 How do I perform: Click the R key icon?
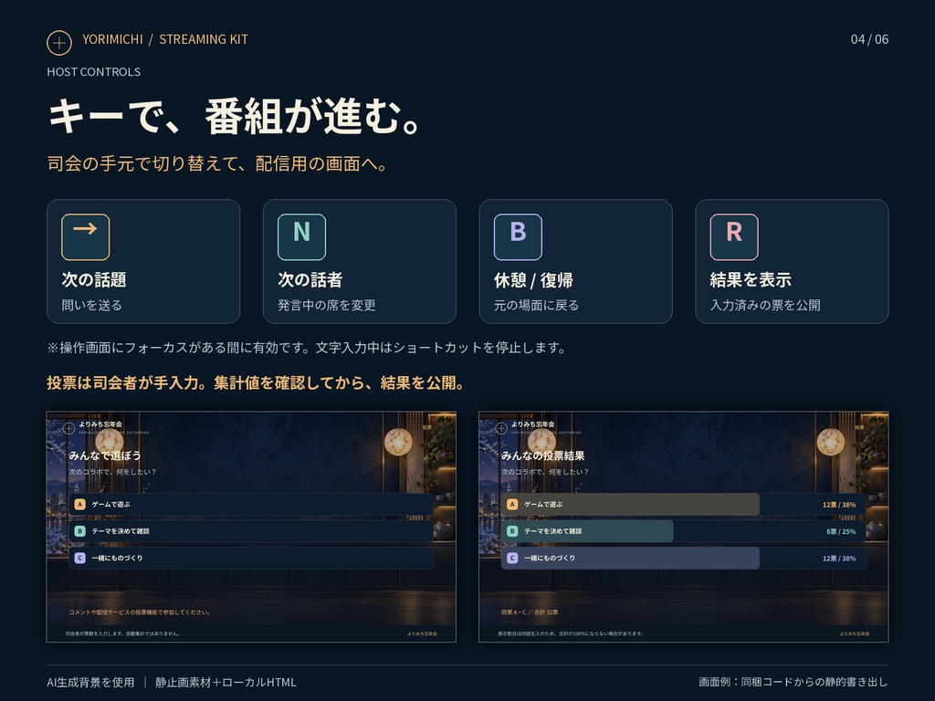pyautogui.click(x=734, y=236)
